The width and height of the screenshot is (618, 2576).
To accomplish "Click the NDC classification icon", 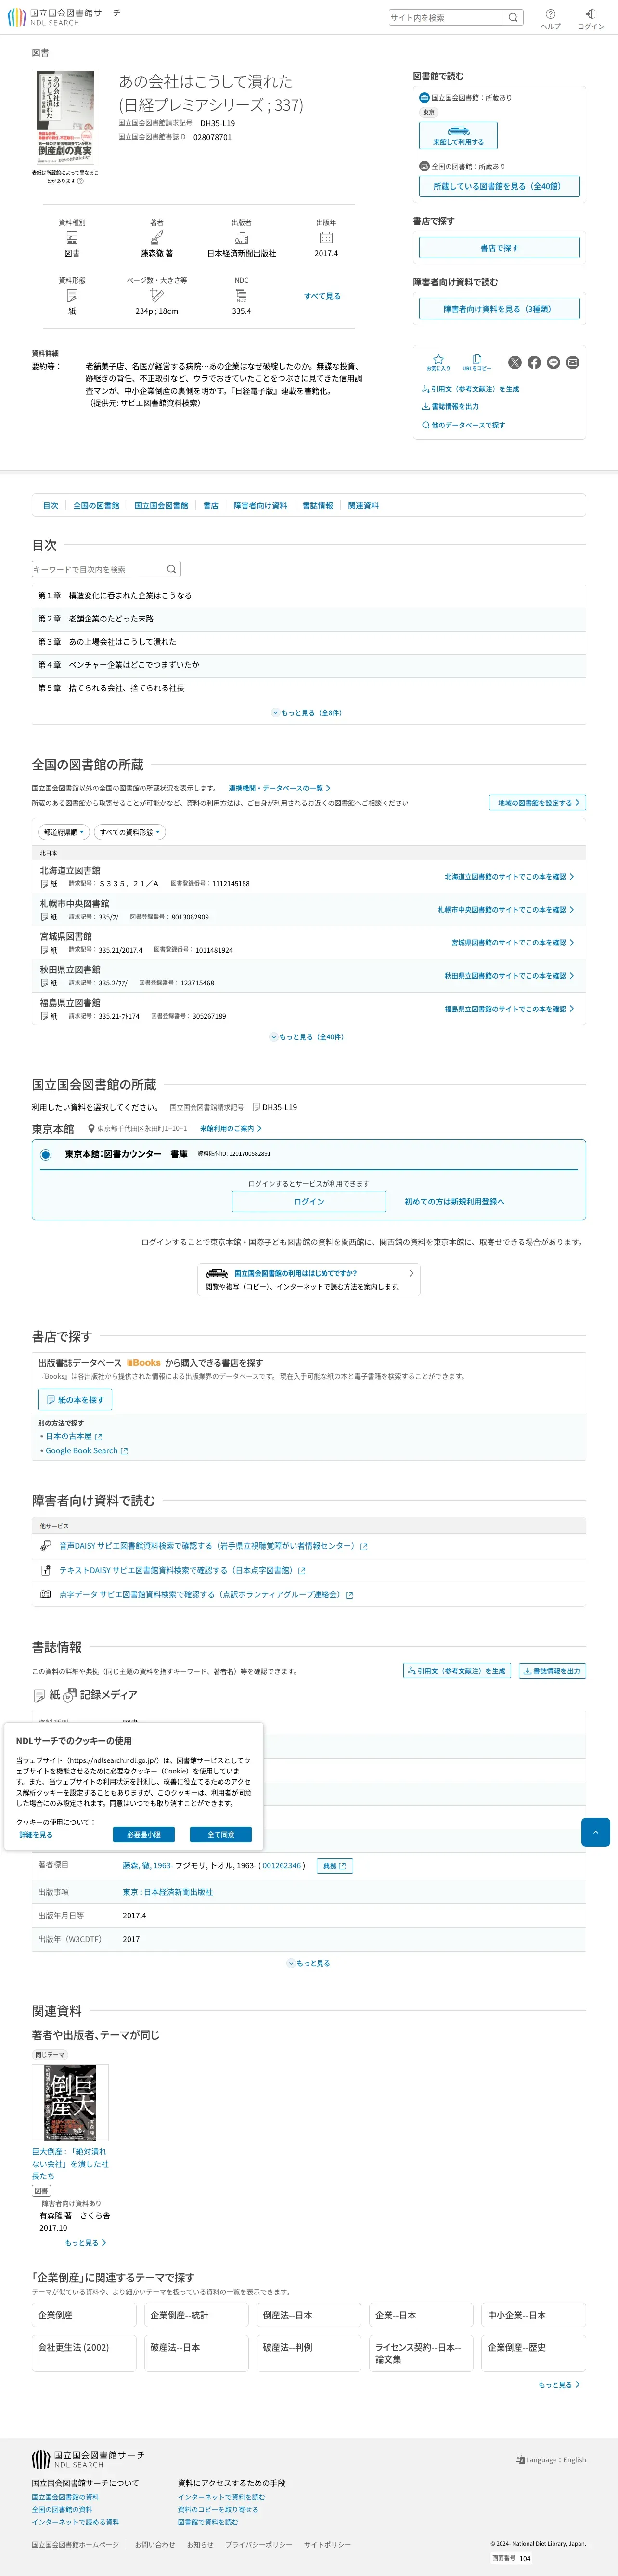I will click(241, 295).
